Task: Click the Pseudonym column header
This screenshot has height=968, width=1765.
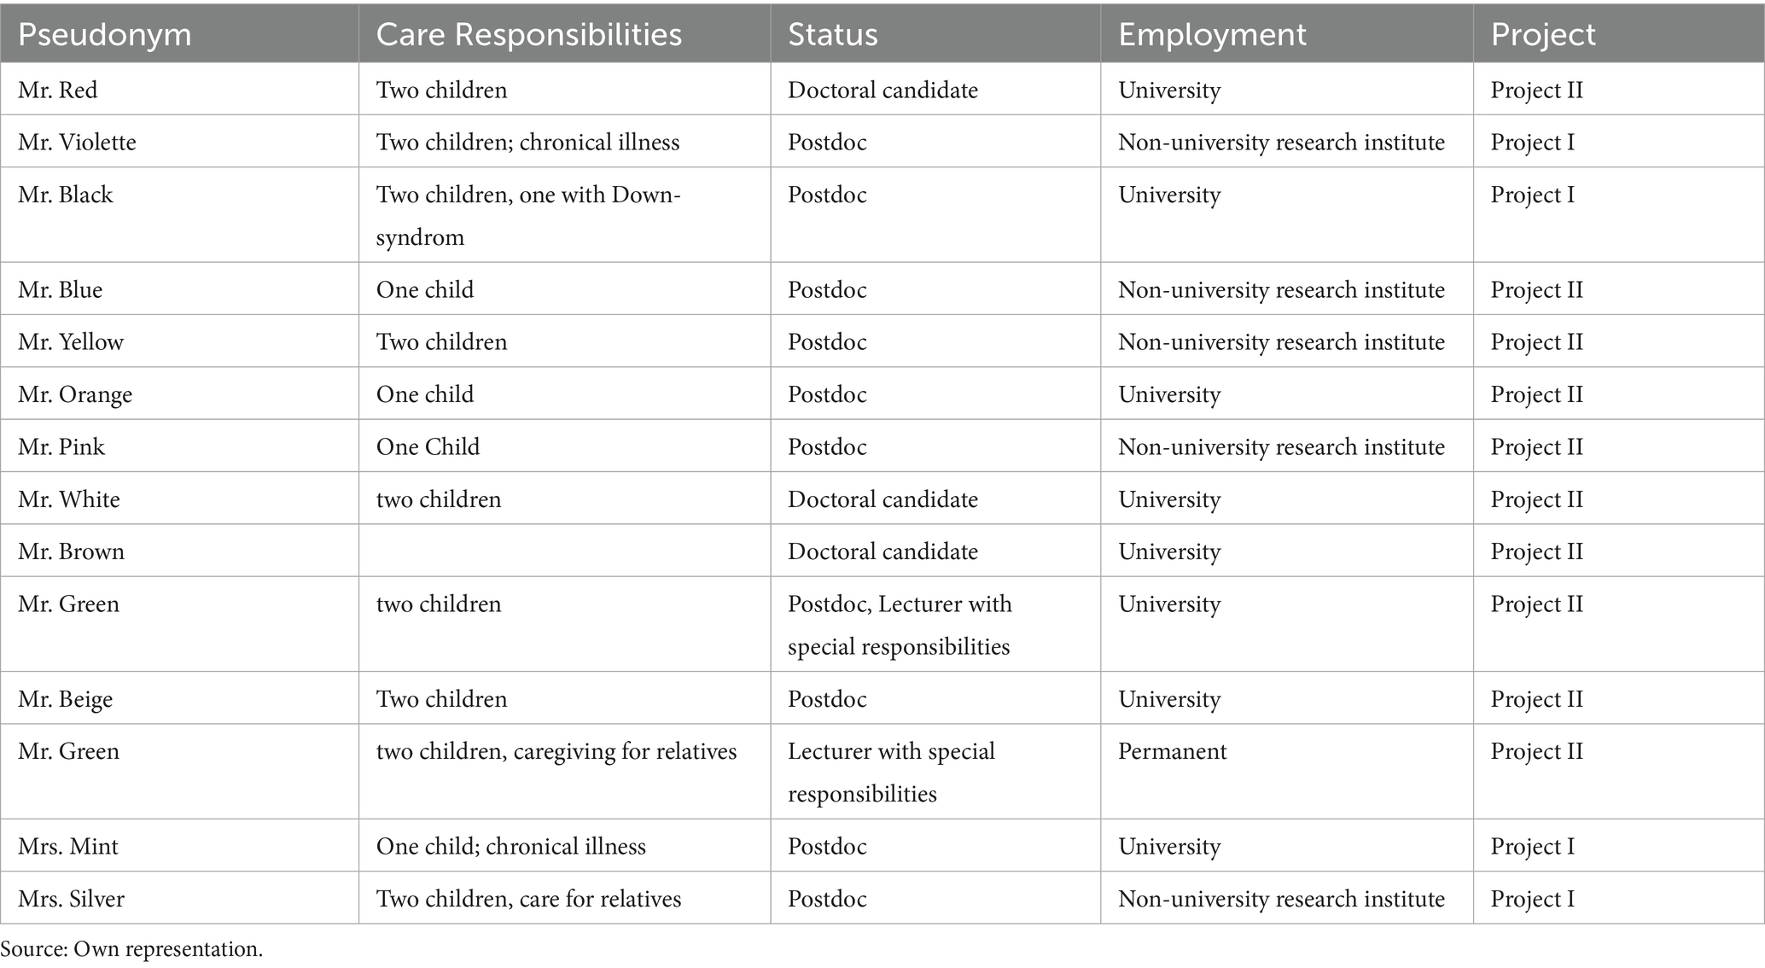Action: click(x=104, y=34)
